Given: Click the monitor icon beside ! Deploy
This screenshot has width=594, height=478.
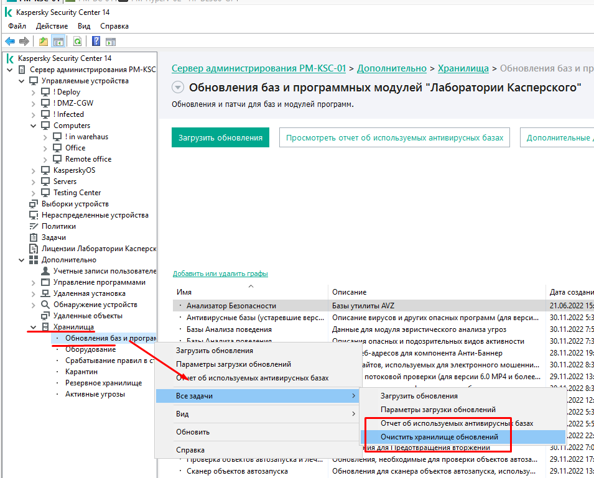Looking at the screenshot, I should [x=45, y=92].
